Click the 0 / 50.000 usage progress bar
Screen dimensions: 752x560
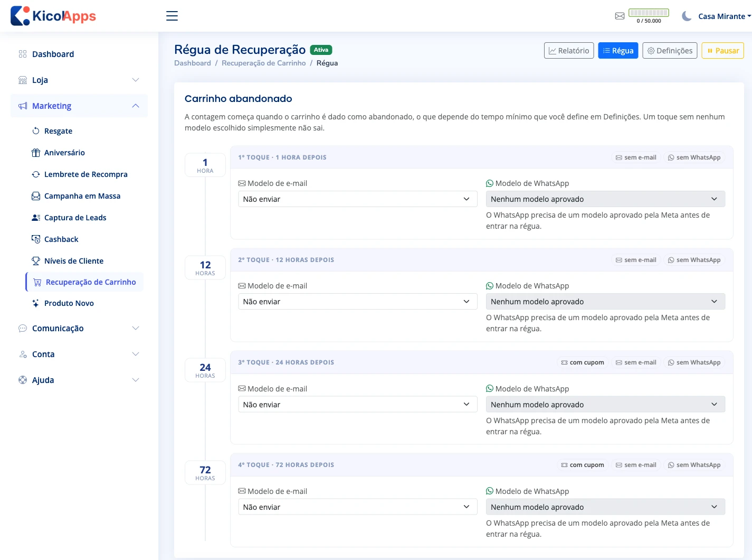tap(649, 13)
